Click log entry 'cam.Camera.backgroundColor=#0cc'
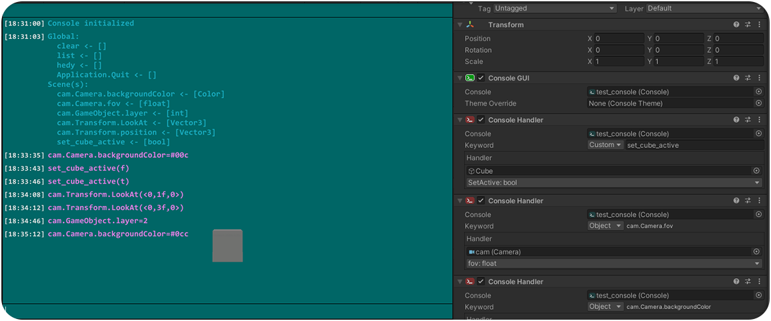771x321 pixels. (118, 234)
